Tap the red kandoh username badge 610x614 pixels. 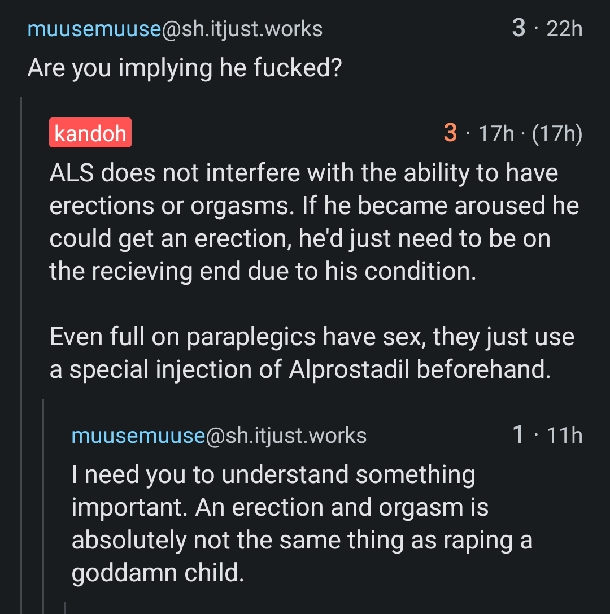tap(90, 133)
